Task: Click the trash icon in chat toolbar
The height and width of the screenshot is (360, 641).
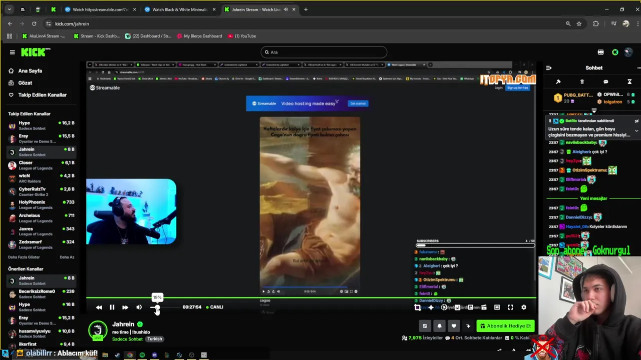Action: coord(582,81)
